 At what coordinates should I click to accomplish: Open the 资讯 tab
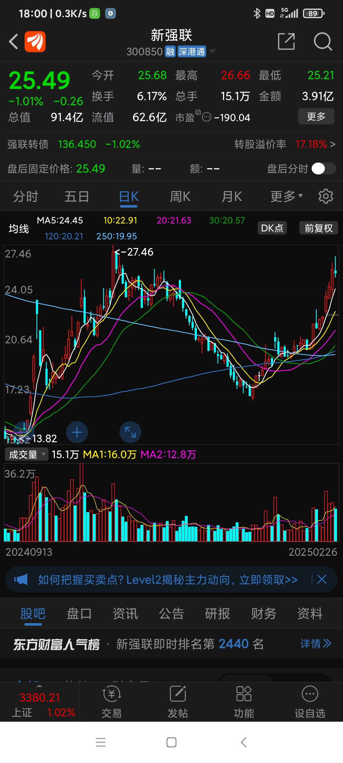[125, 614]
